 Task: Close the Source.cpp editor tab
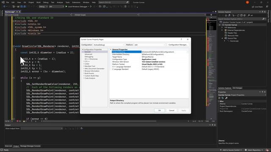[19, 12]
